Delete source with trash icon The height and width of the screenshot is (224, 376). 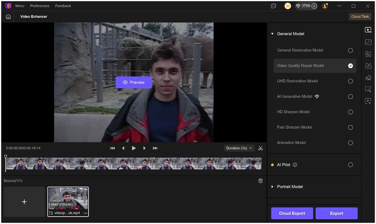(x=260, y=181)
